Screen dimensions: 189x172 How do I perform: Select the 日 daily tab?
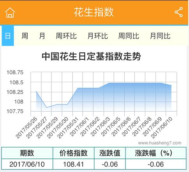[x=8, y=36]
